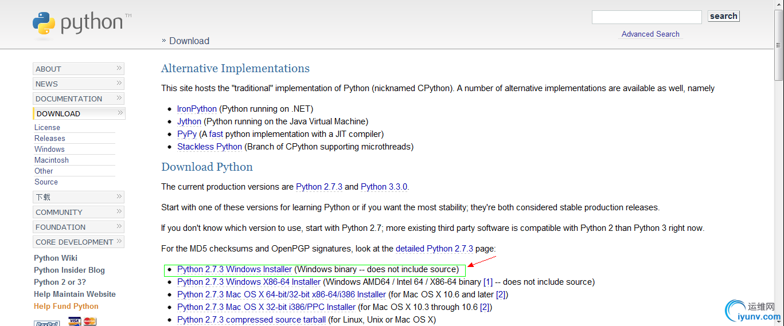Viewport: 784px width, 326px height.
Task: Open the Other download sublink
Action: click(44, 171)
